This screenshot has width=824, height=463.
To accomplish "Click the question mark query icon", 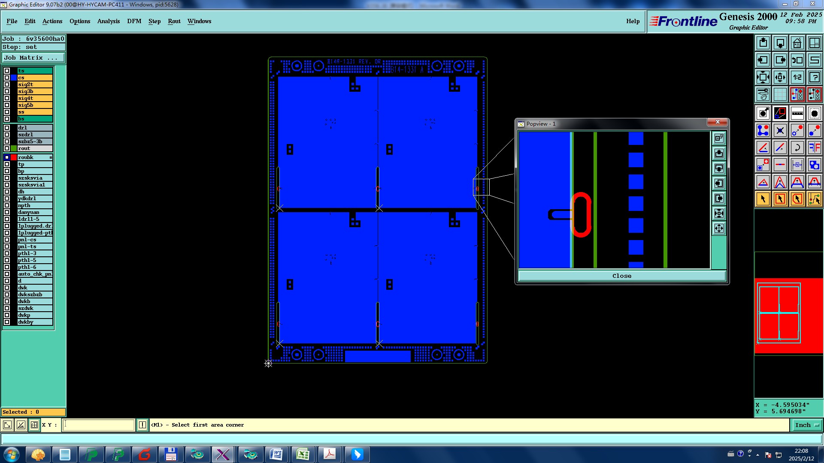I will point(814,77).
